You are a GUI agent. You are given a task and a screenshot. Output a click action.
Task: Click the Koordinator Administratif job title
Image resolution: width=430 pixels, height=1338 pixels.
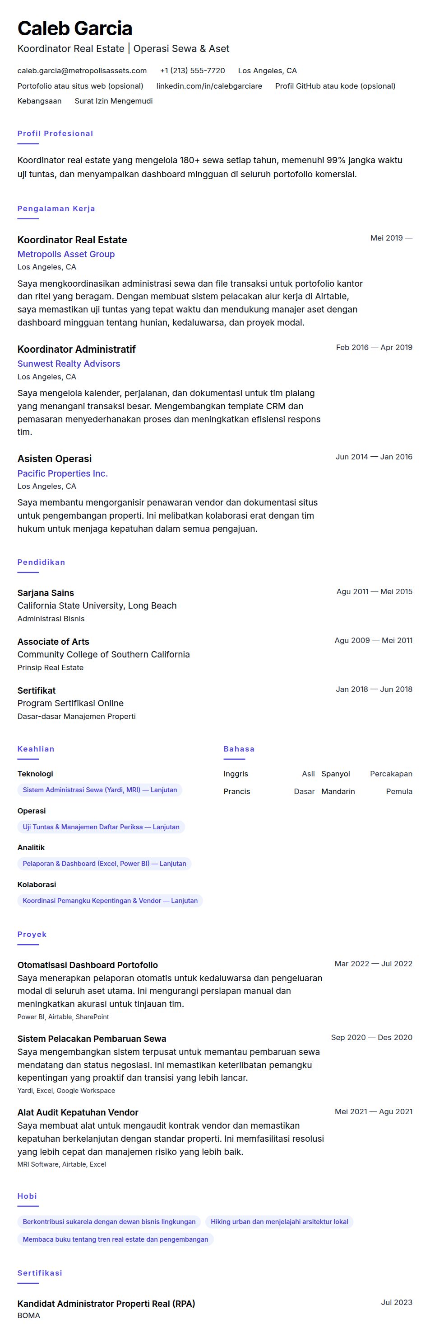coord(77,349)
